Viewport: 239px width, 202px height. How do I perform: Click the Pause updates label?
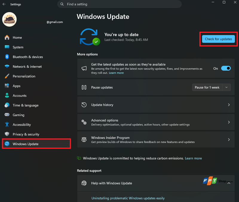(x=102, y=87)
